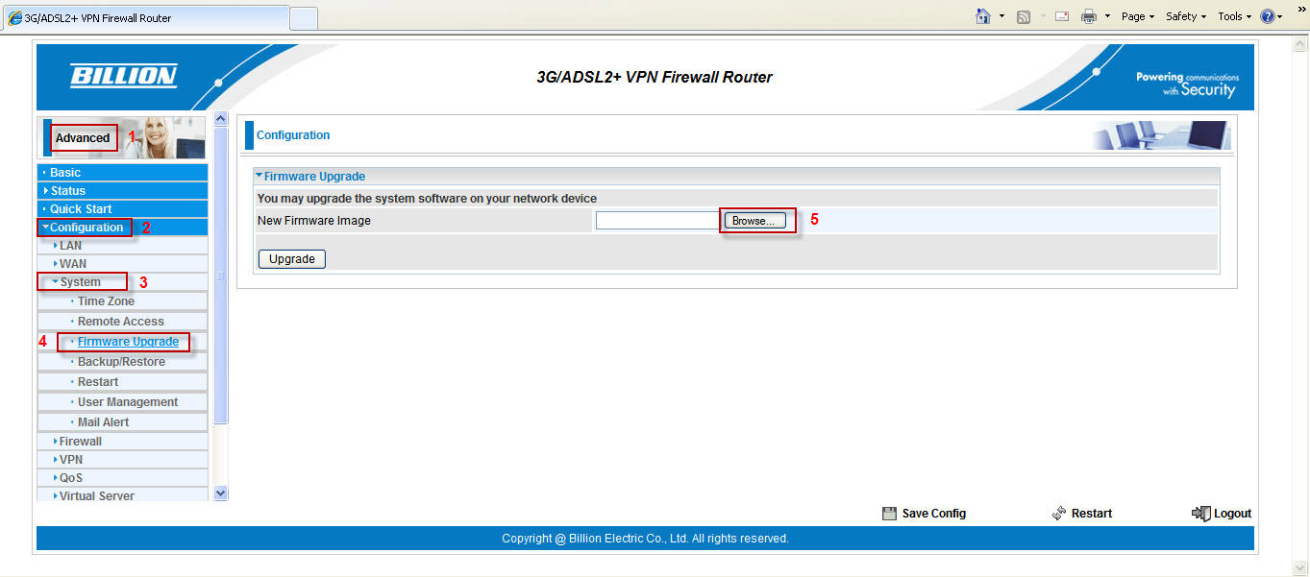Click the 3G/ADSL2+ VPN Firewall Router banner title
The width and height of the screenshot is (1310, 577).
[655, 77]
